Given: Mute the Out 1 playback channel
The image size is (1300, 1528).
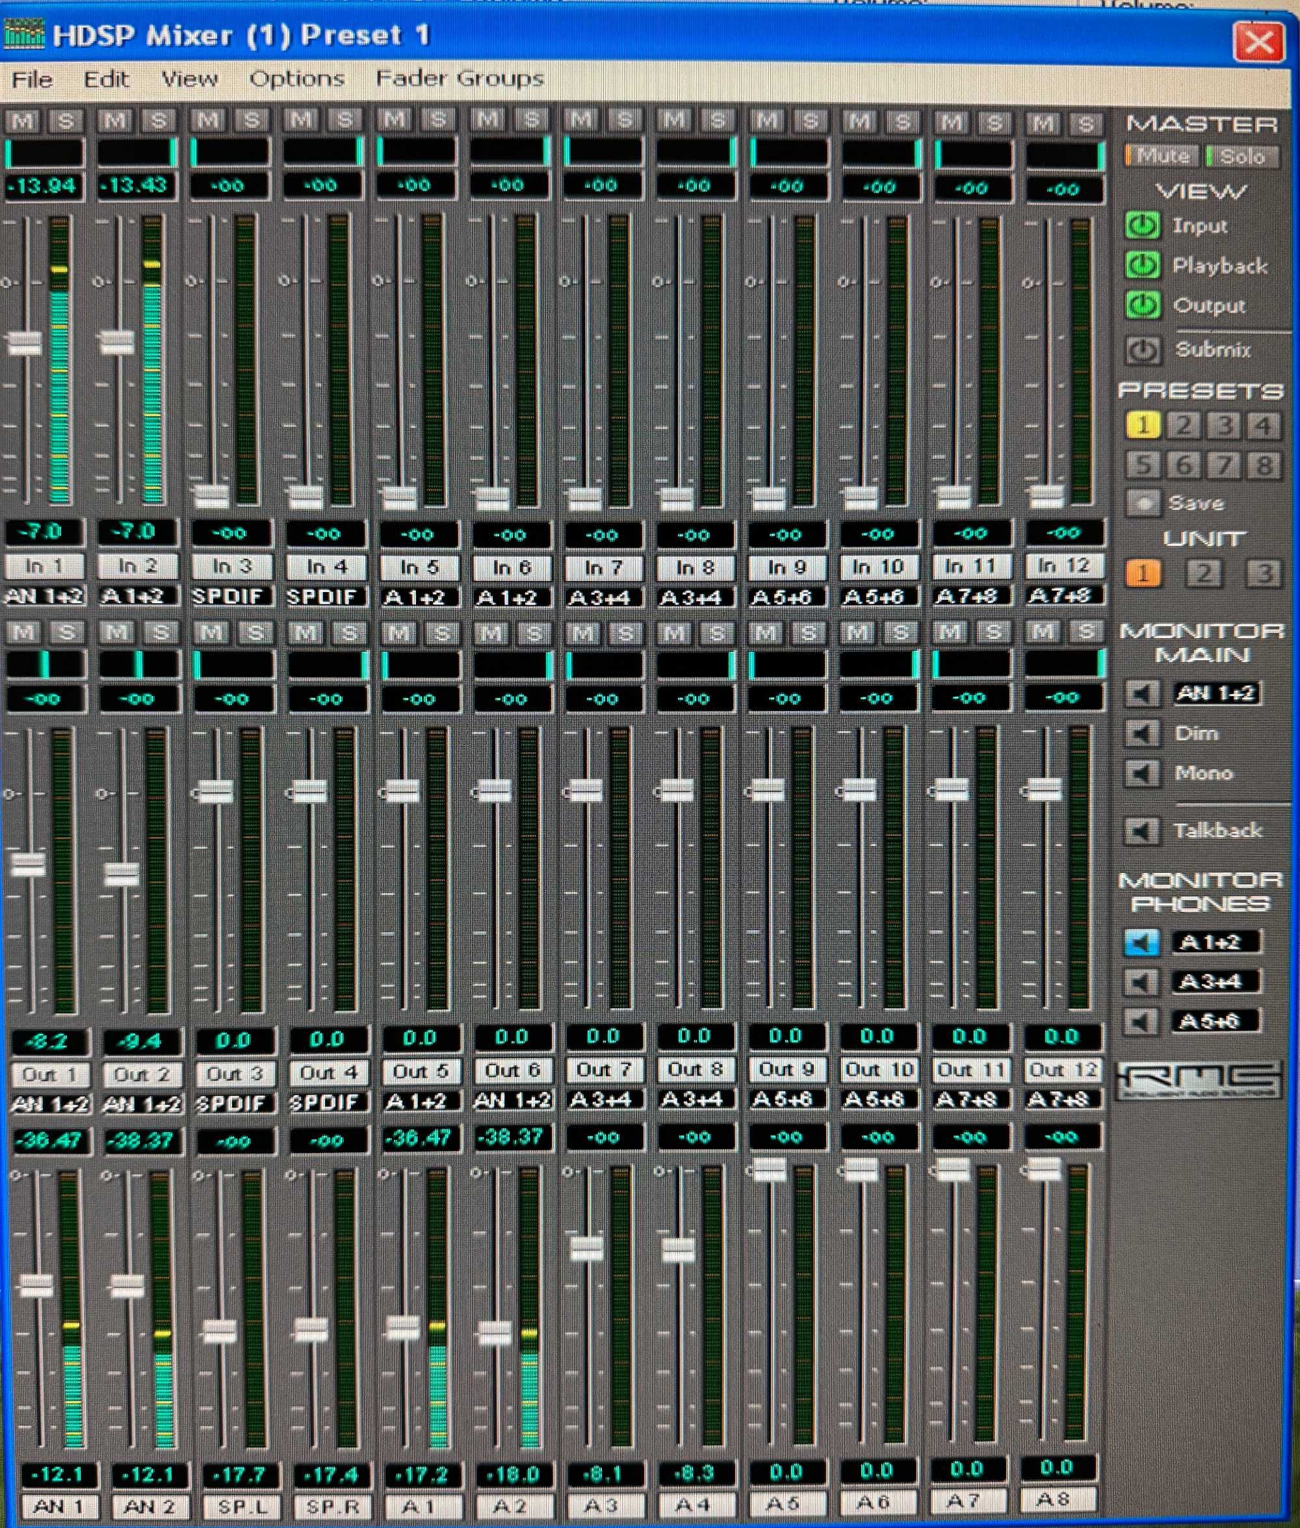Looking at the screenshot, I should (23, 632).
